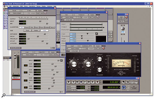Select the Ambient algorithm in D-Verb
The image size is (156, 99).
(x=47, y=27)
